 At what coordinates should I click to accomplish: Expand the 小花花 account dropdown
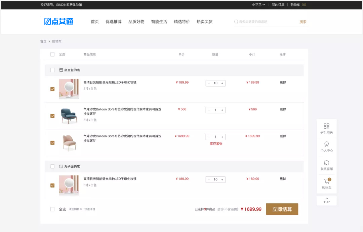[258, 5]
